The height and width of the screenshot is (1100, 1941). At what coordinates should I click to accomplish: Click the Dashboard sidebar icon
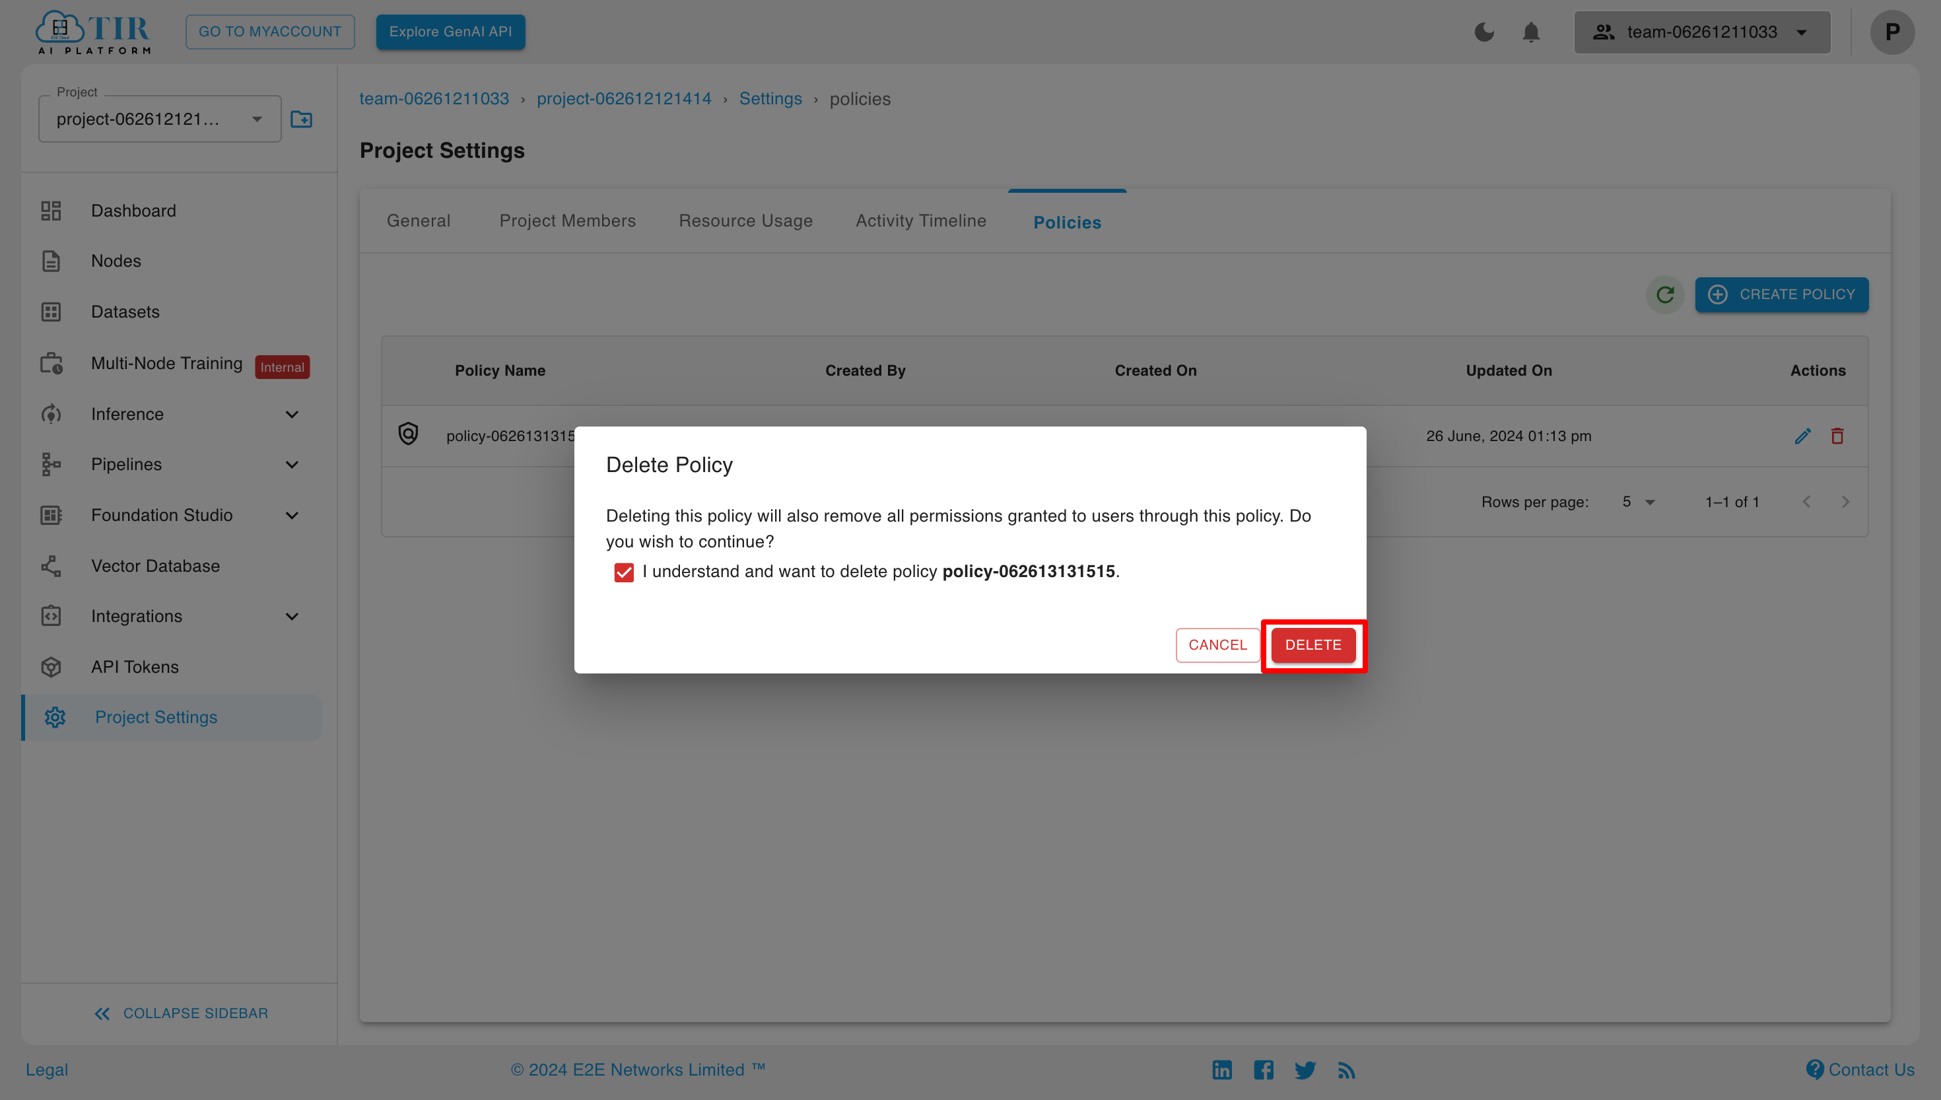click(x=51, y=211)
